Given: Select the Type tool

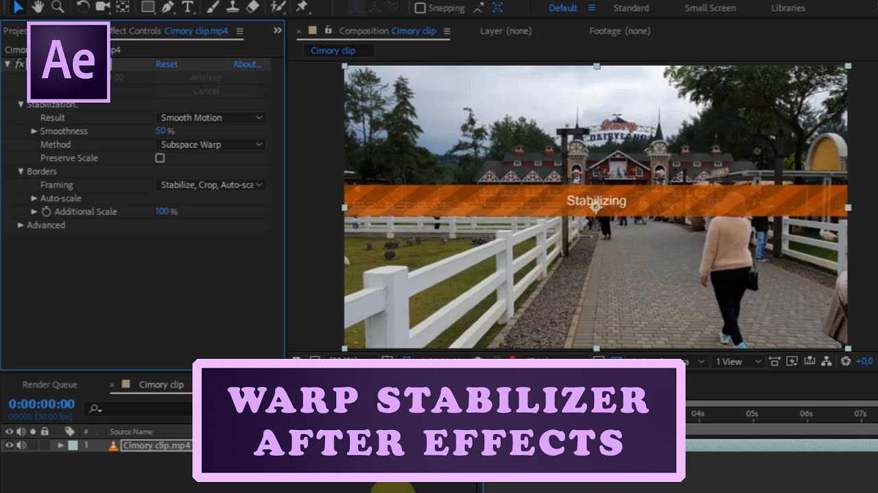Looking at the screenshot, I should coord(189,8).
